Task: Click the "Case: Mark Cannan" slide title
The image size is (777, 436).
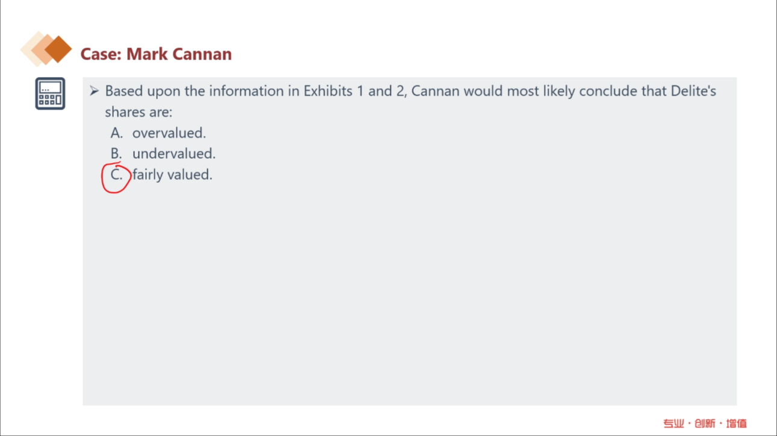Action: pos(156,54)
